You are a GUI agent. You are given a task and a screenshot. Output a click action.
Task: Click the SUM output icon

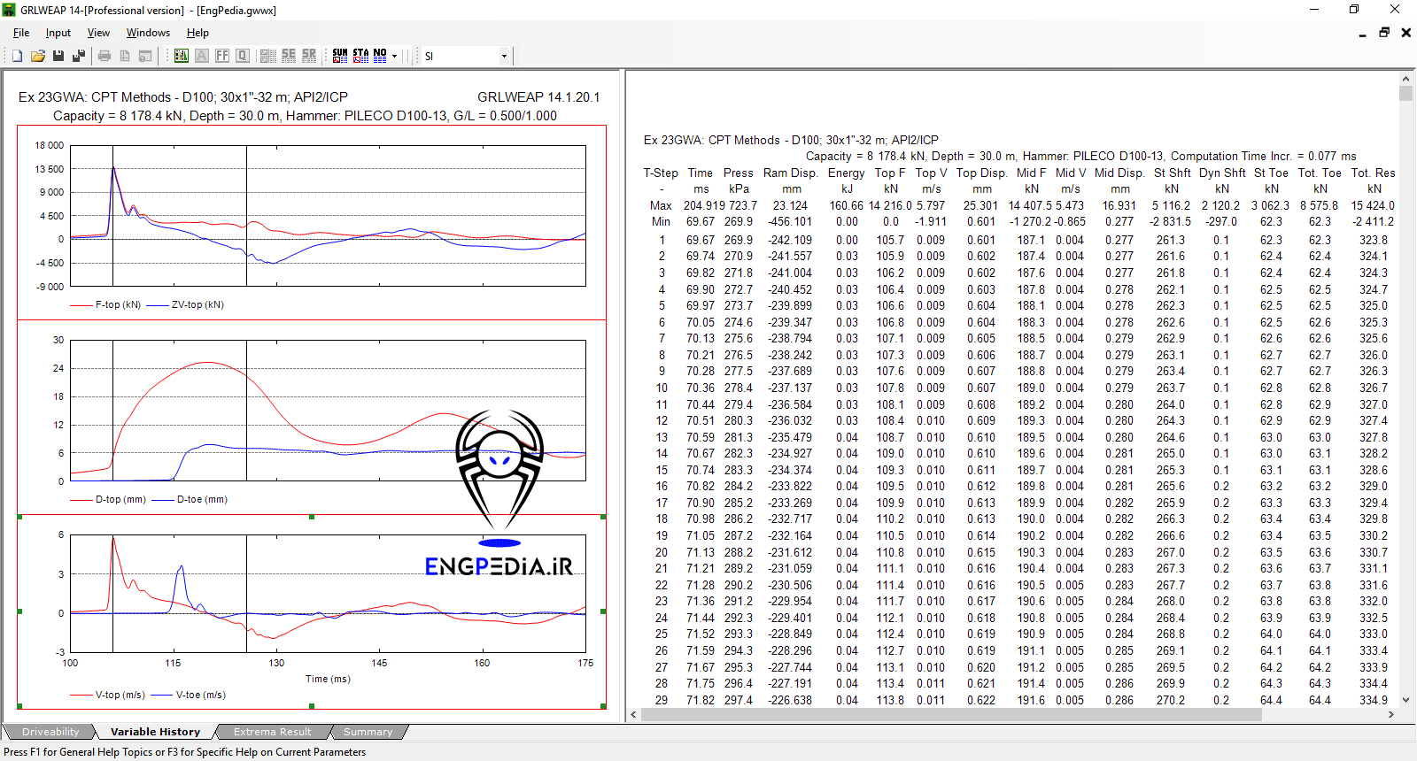(x=340, y=56)
